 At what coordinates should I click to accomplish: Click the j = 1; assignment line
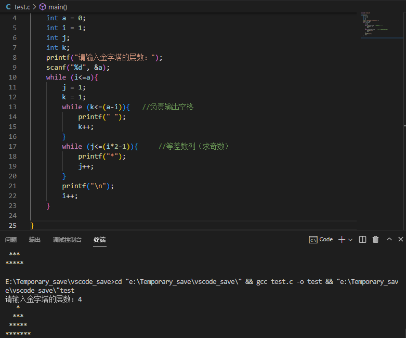[x=74, y=87]
